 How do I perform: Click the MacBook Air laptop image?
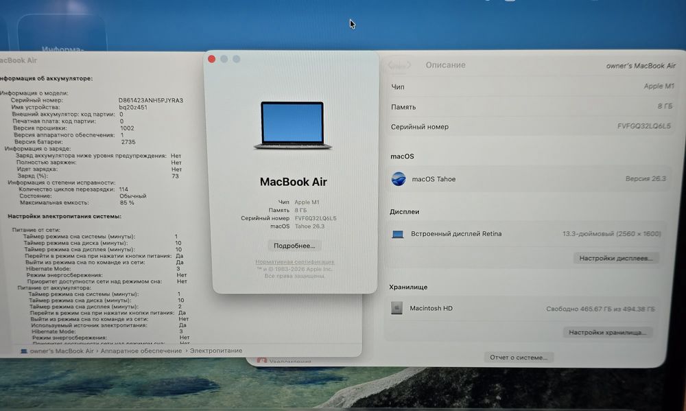coord(293,126)
